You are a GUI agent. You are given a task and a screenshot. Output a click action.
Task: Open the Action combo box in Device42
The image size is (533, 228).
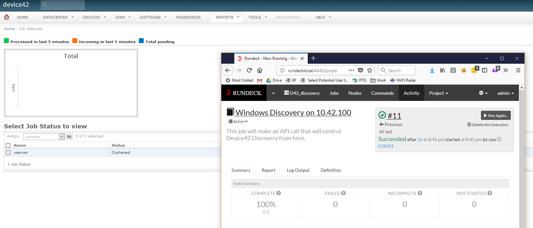tap(44, 137)
